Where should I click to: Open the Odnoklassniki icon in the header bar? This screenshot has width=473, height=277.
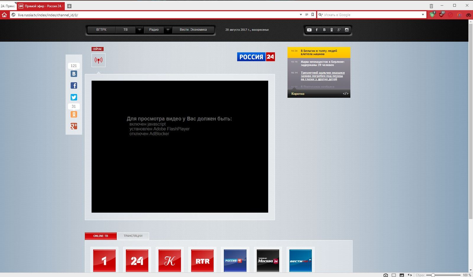tap(332, 30)
